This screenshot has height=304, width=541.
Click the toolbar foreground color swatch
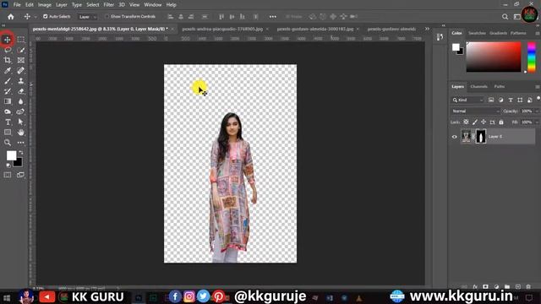click(11, 155)
